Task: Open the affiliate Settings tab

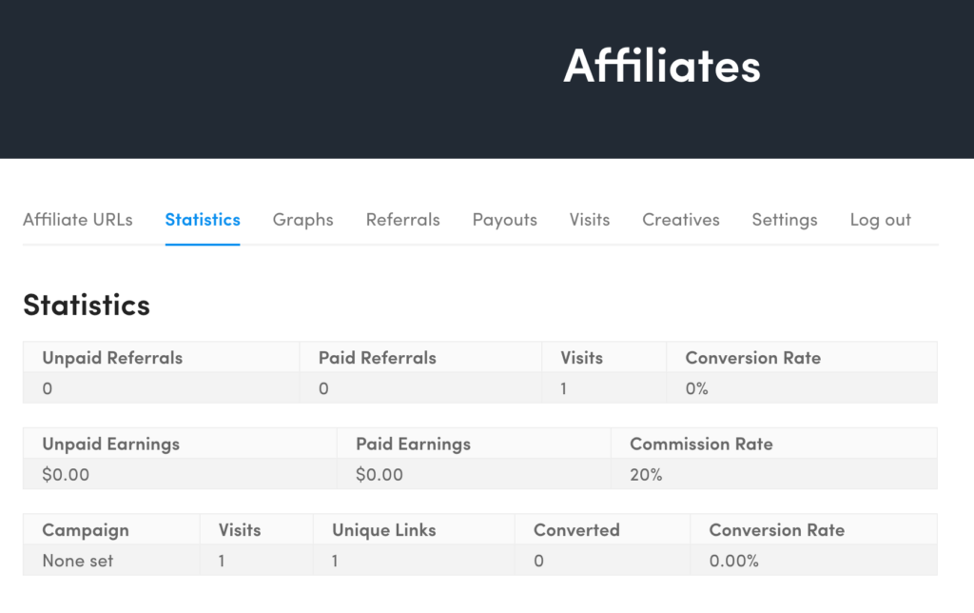Action: [784, 220]
